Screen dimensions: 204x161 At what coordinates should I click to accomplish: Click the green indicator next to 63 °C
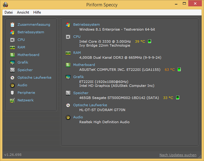coord(179,69)
